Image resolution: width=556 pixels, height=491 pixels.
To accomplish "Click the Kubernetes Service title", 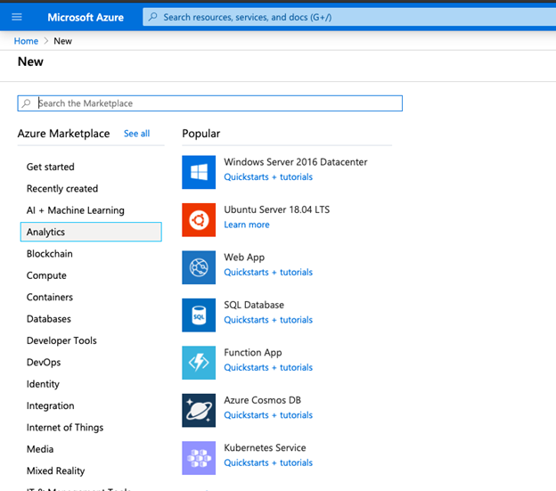I will tap(265, 447).
